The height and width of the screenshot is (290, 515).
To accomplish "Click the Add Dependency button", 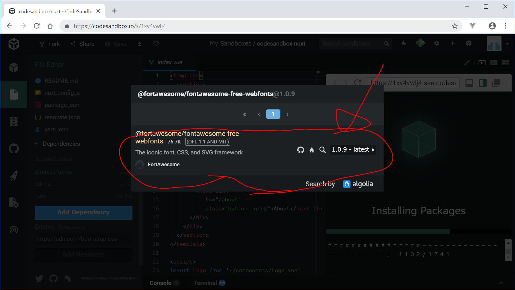I will pos(83,212).
